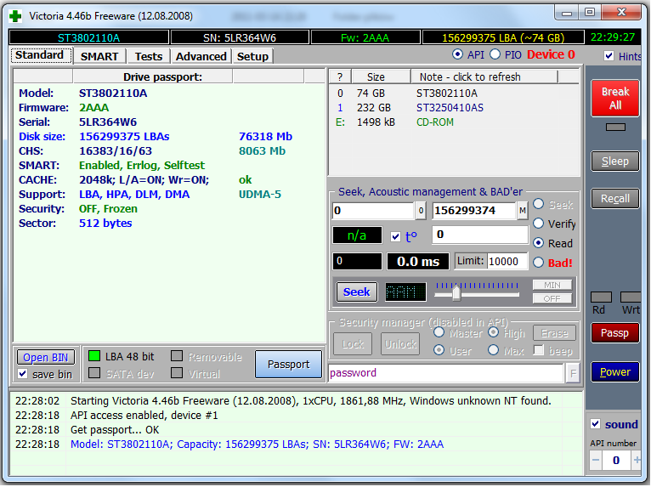Click the M max button beside end LBA
The height and width of the screenshot is (487, 651).
coord(523,211)
